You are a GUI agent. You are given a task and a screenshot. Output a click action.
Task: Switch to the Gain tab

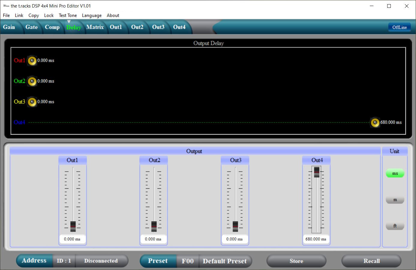click(9, 27)
